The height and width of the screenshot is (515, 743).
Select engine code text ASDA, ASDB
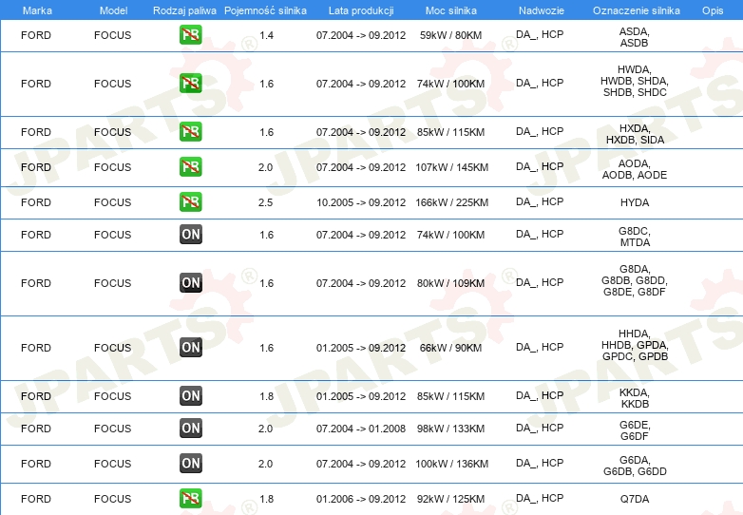pos(635,37)
